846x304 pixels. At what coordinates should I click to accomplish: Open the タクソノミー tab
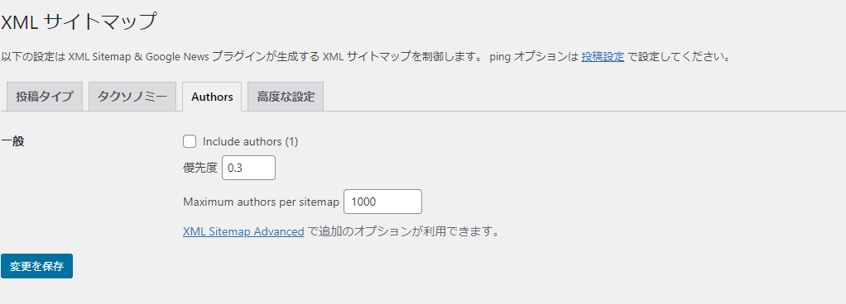(132, 97)
